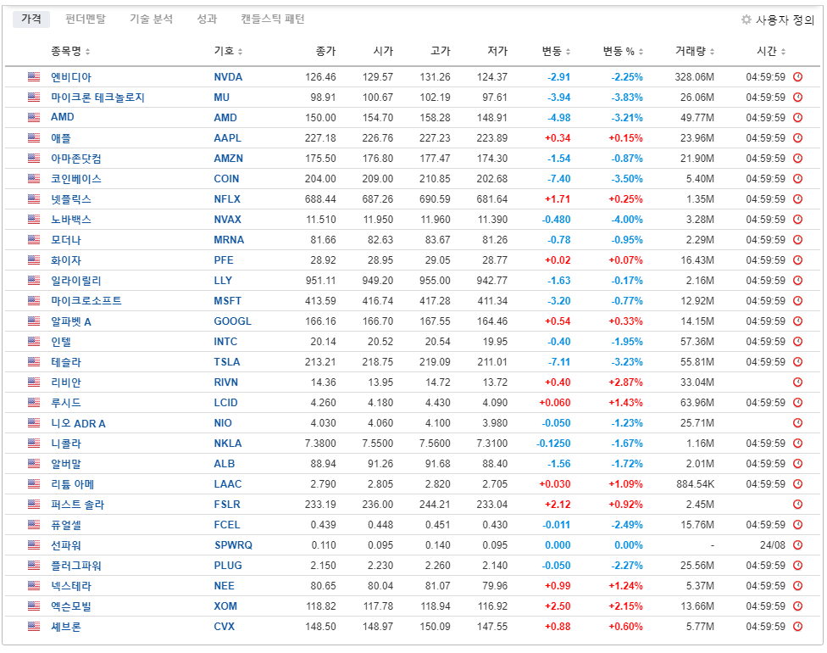Click the NEE ticker symbol
This screenshot has width=827, height=653.
(225, 586)
